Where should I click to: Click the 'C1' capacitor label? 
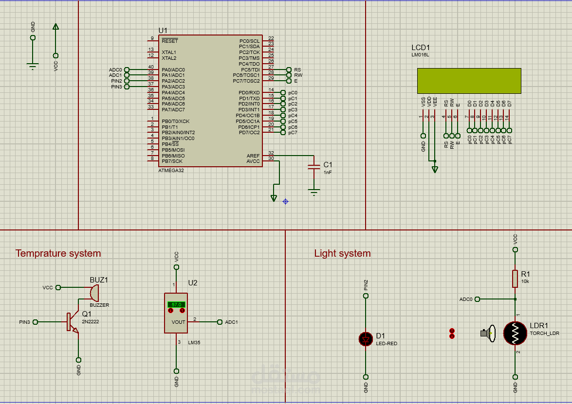pos(328,165)
